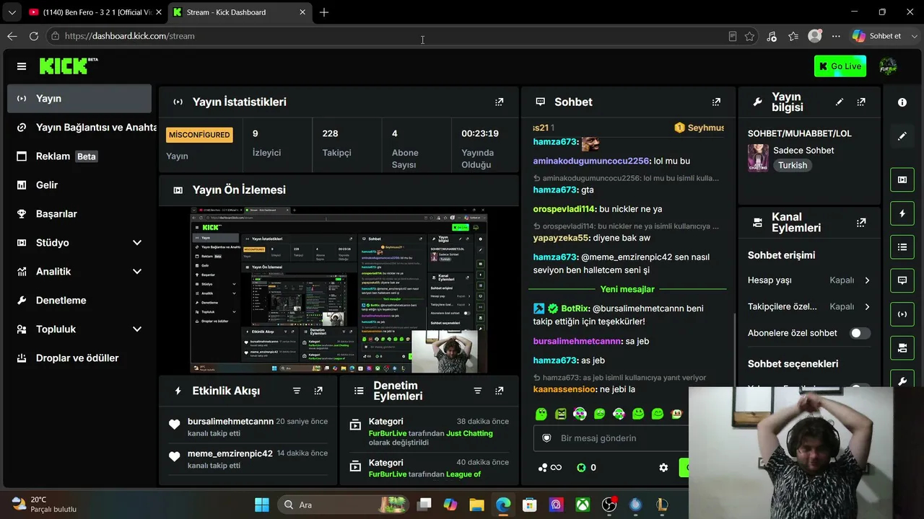
Task: Click the first green blob emote in chat
Action: [541, 414]
